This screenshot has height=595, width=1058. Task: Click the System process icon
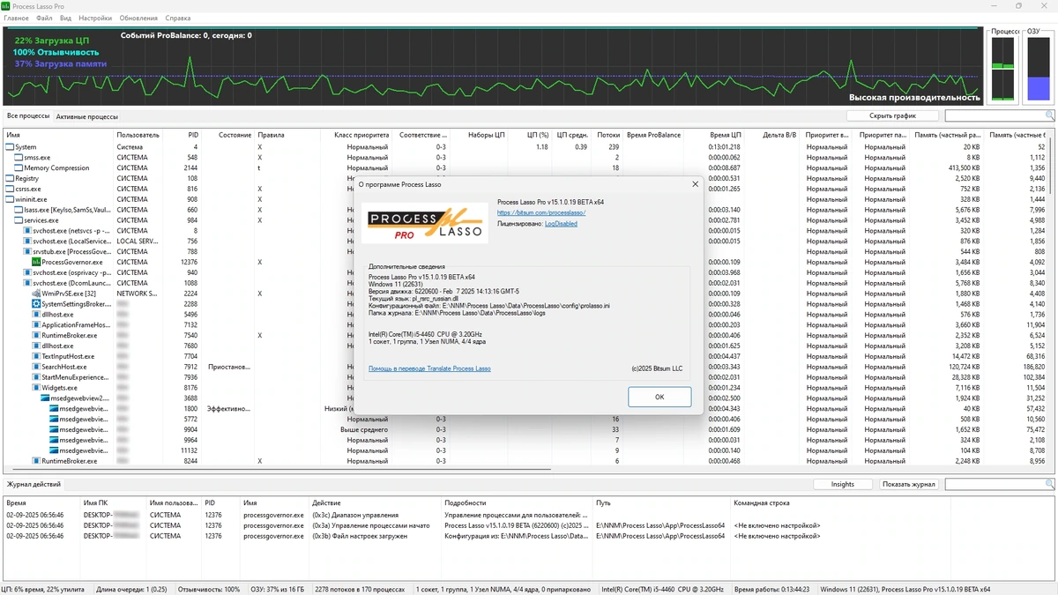click(x=10, y=147)
